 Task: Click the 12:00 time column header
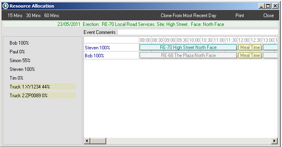click(243, 40)
